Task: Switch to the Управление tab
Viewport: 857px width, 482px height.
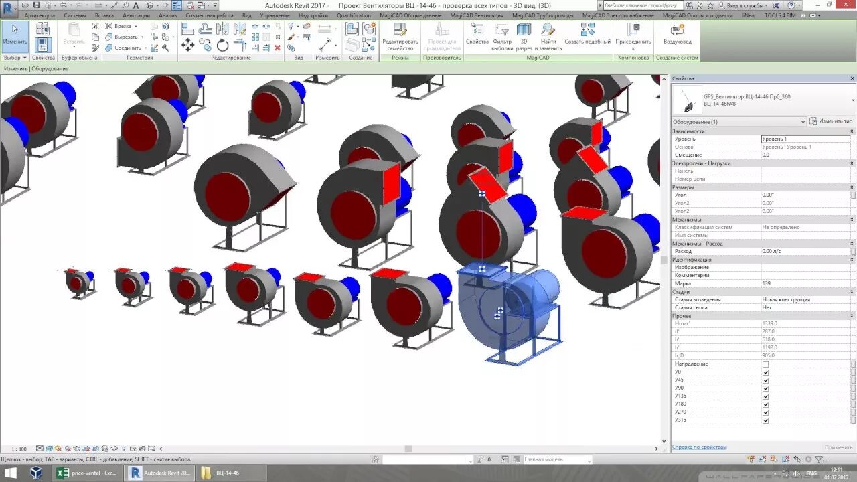Action: pos(275,15)
